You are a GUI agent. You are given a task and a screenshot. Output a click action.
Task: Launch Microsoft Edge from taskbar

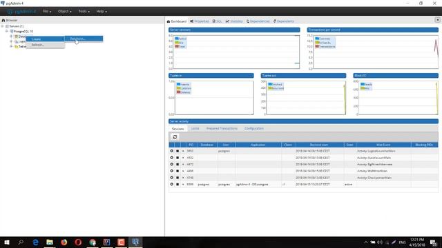(x=35, y=242)
